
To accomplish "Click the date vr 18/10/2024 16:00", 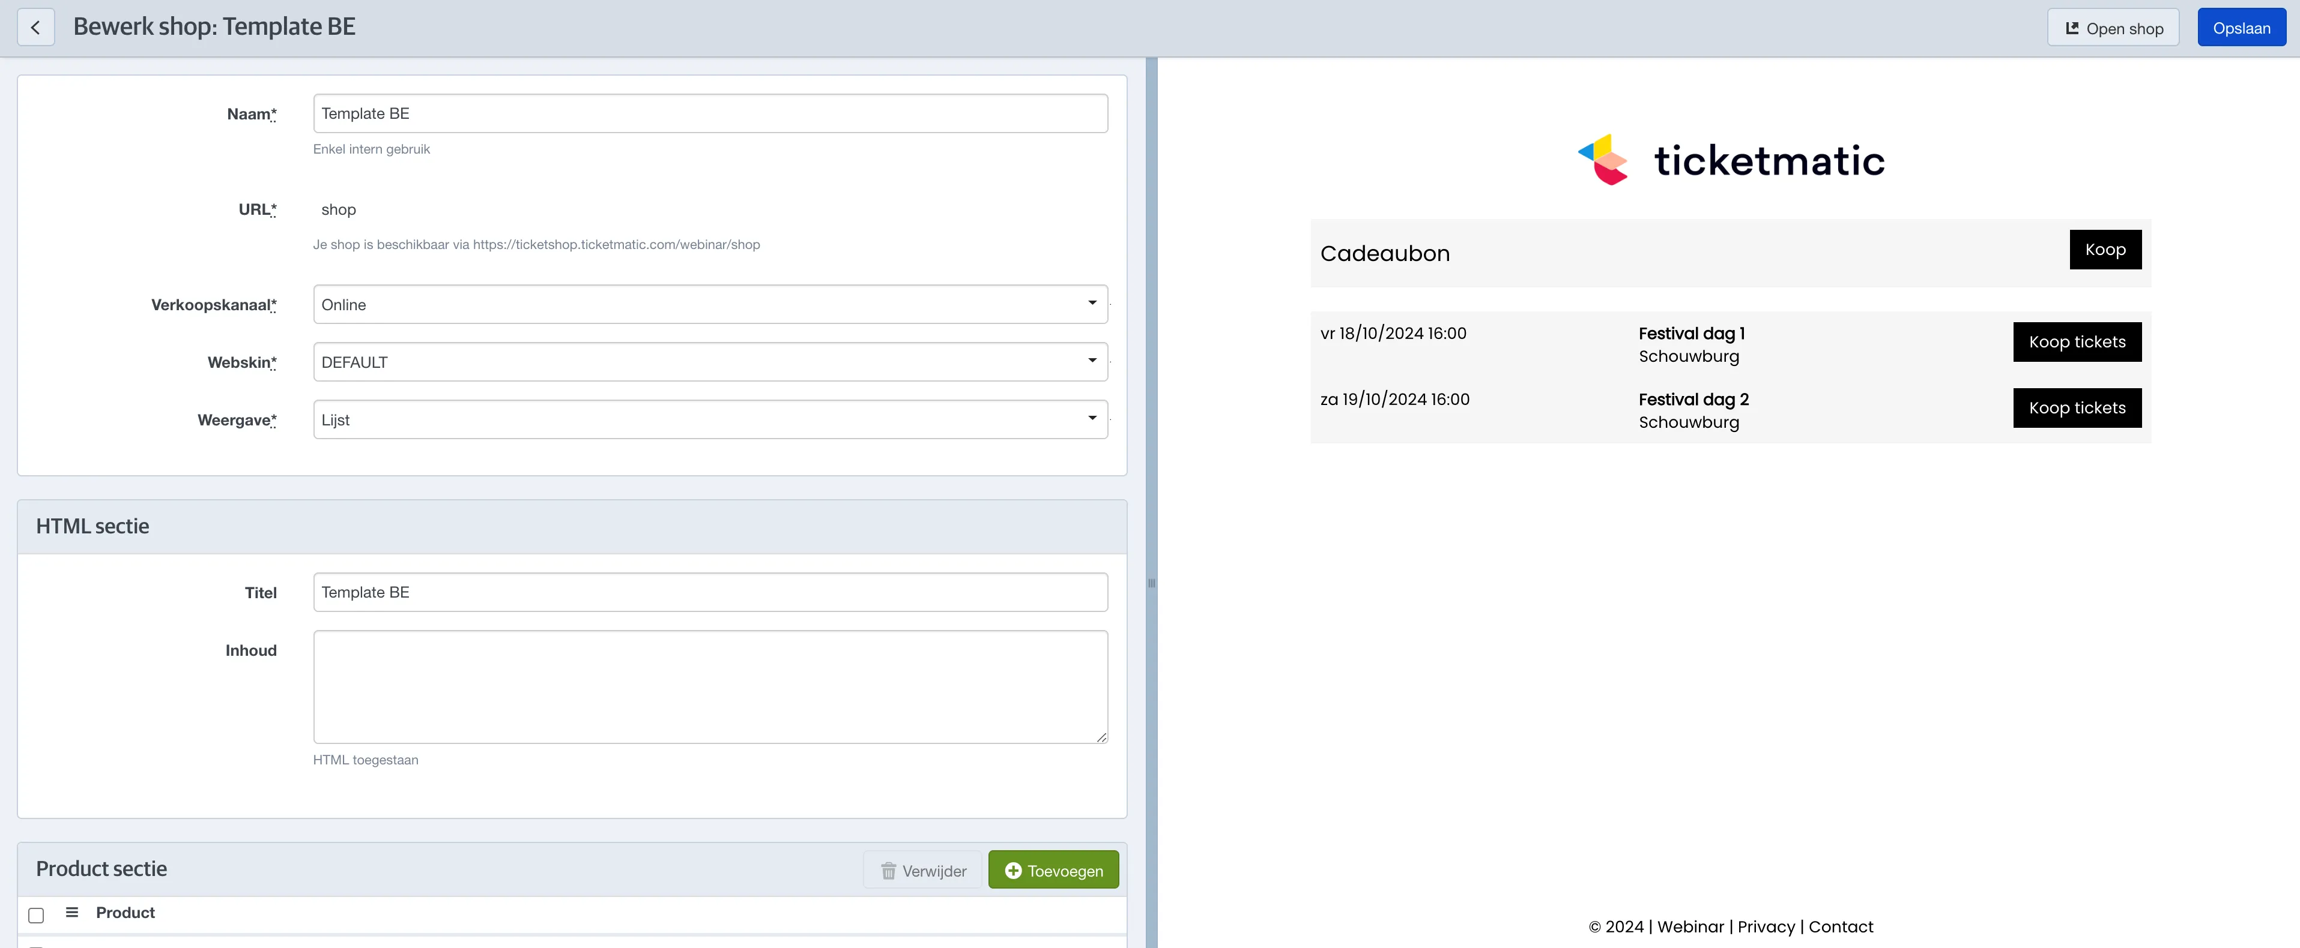I will point(1393,334).
